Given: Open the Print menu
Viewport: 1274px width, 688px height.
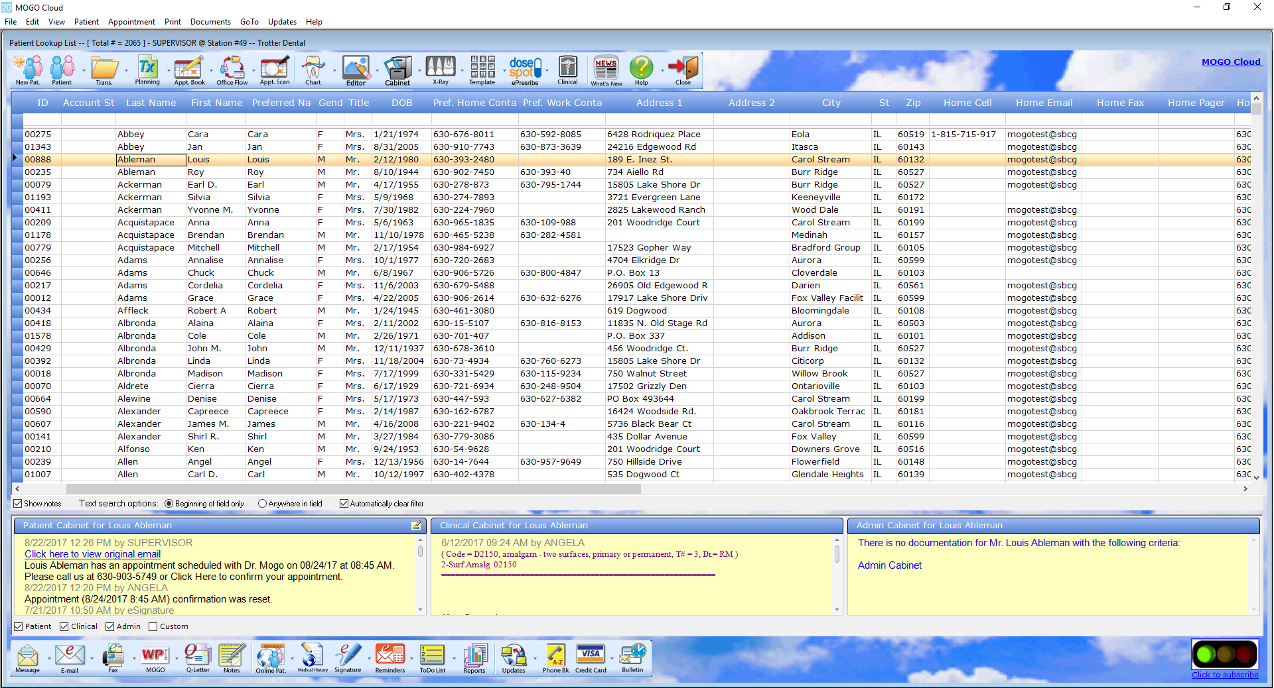Looking at the screenshot, I should (x=173, y=22).
